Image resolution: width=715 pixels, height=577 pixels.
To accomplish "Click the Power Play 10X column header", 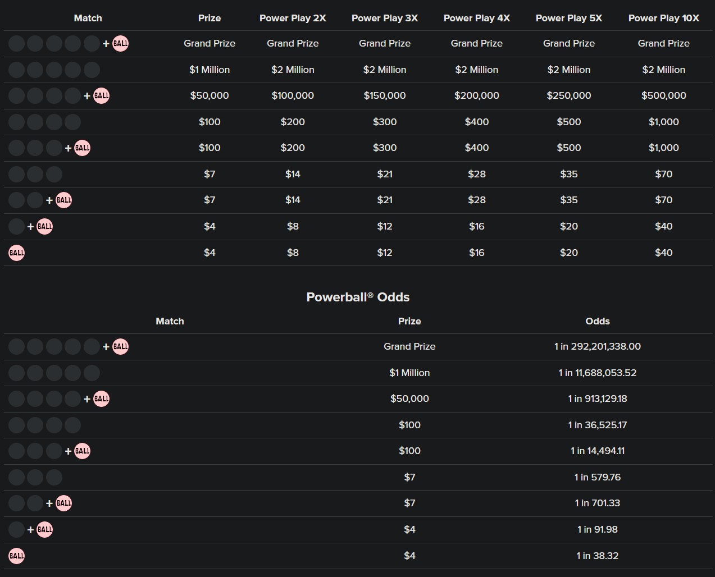I will (x=664, y=18).
